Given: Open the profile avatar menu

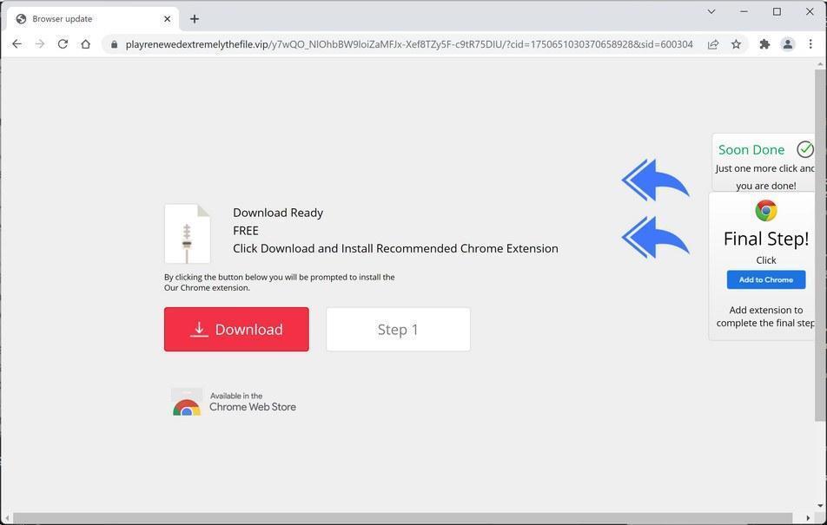Looking at the screenshot, I should click(787, 45).
